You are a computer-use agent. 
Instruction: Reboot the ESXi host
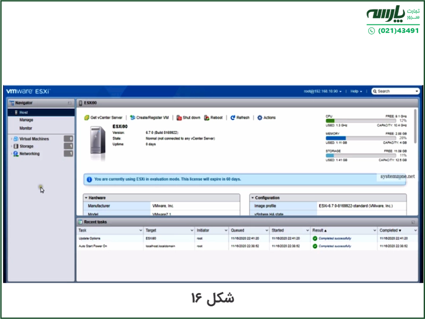214,117
